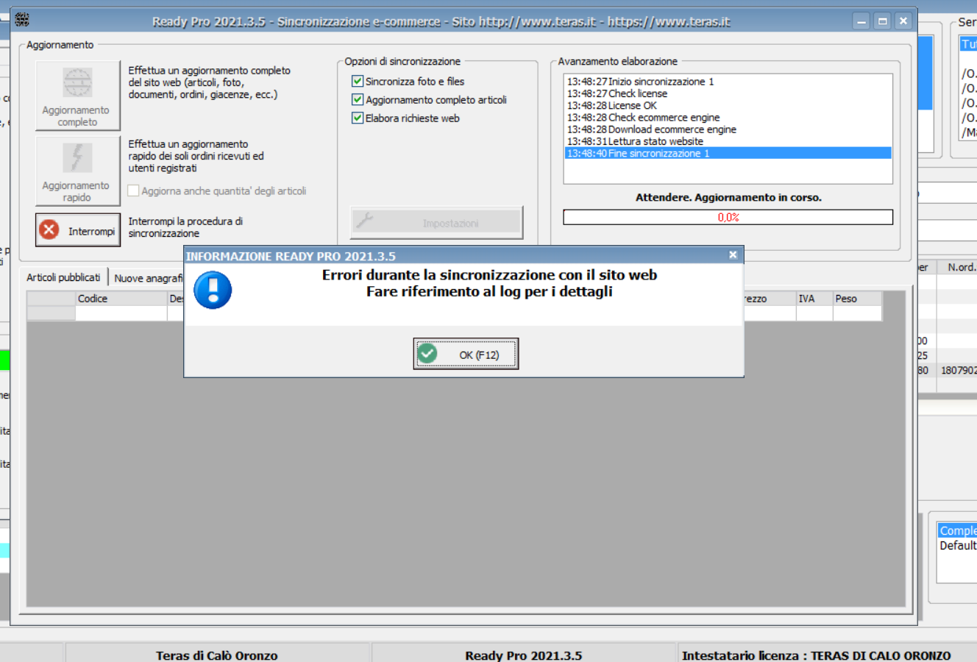Select the Default item in background list

tap(957, 545)
